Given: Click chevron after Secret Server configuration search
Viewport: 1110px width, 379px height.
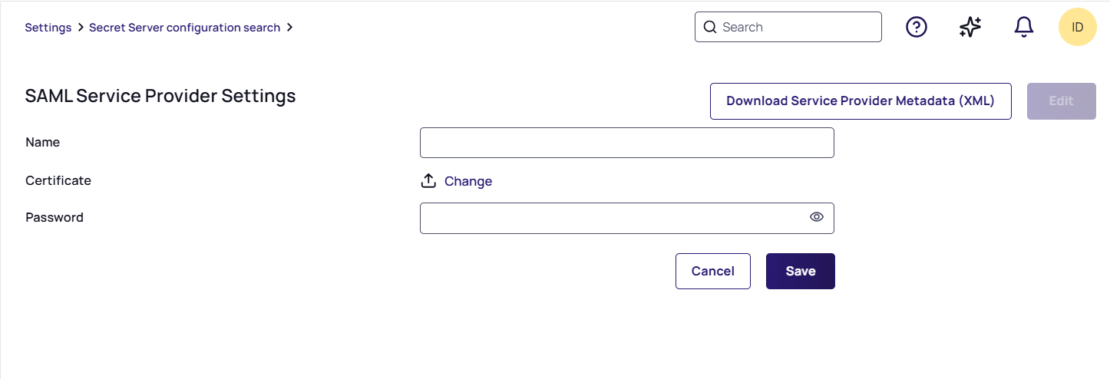Looking at the screenshot, I should (289, 28).
